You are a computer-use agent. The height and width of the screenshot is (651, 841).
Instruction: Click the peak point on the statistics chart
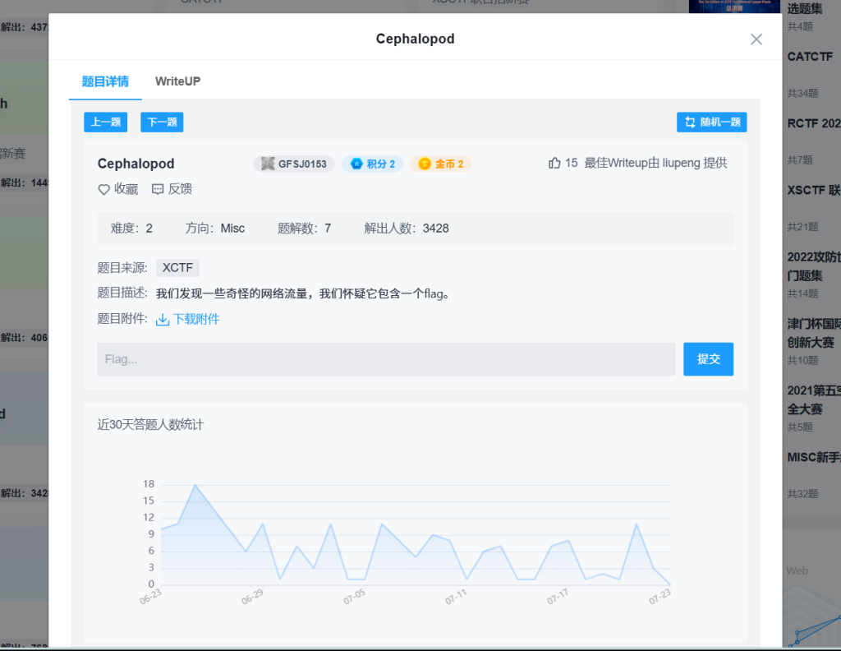(x=195, y=485)
